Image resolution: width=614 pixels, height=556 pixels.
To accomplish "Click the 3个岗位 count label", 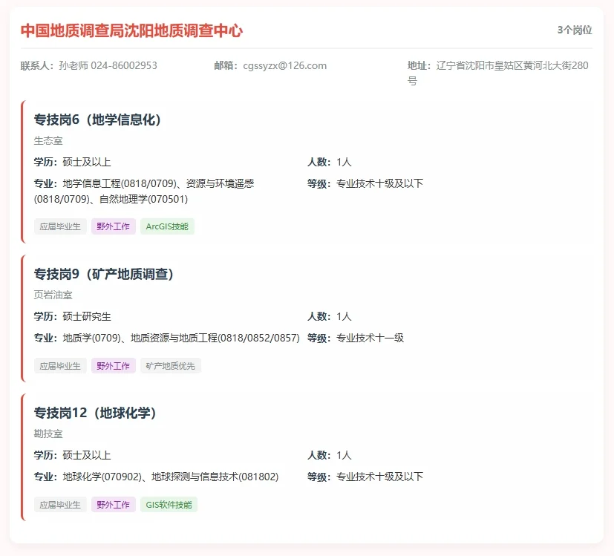I will tap(575, 30).
